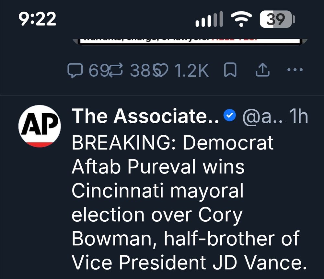Screen dimensions: 324x279
Task: Bookmark the post using the bookmark icon
Action: (230, 70)
